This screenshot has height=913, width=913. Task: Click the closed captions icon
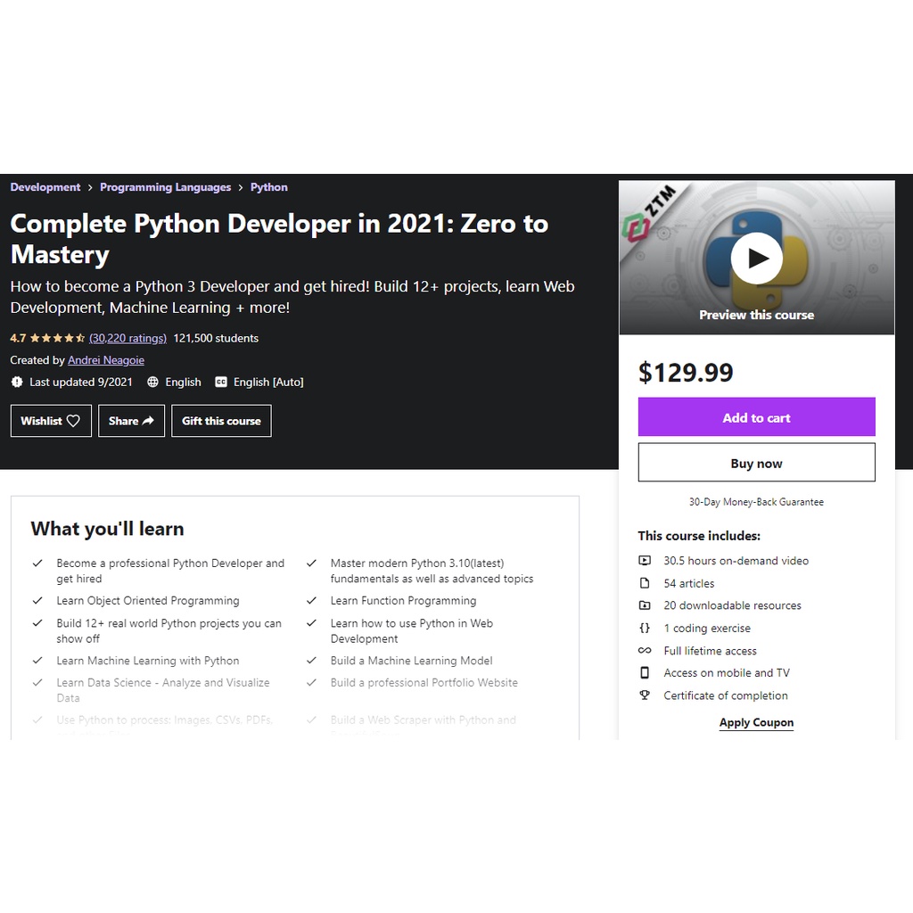pyautogui.click(x=221, y=382)
